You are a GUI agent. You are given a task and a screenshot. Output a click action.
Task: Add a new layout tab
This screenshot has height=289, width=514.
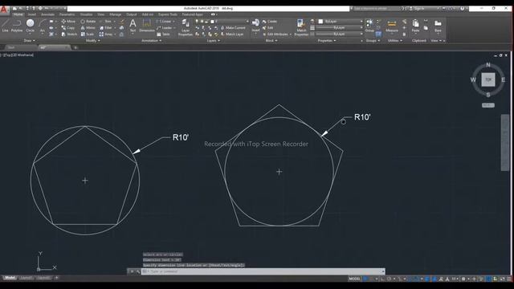click(56, 278)
